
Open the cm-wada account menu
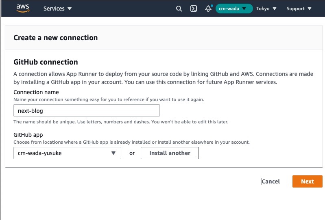234,9
